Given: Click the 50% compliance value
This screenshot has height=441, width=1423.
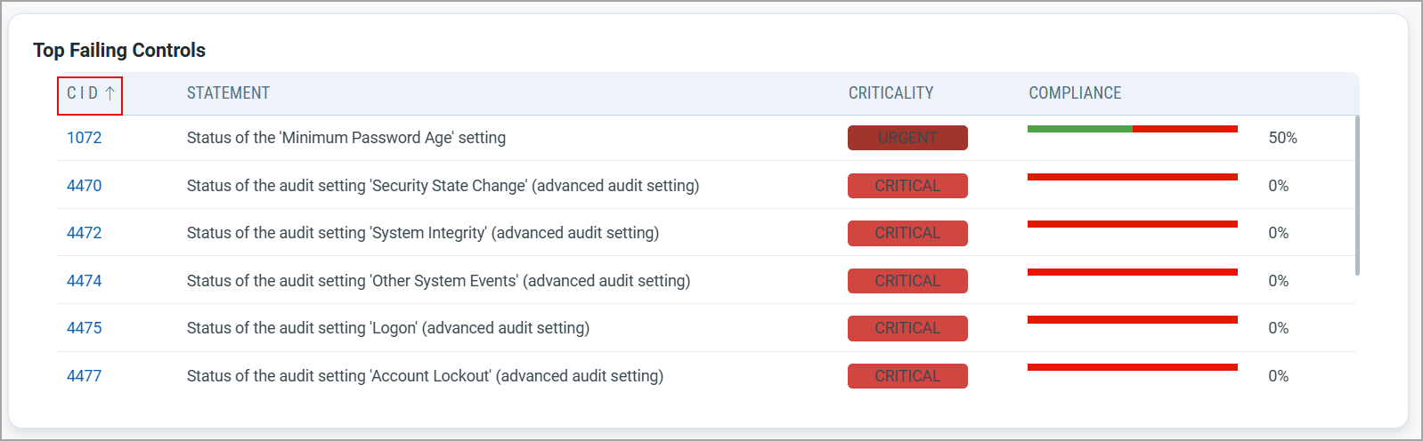Looking at the screenshot, I should click(1282, 138).
